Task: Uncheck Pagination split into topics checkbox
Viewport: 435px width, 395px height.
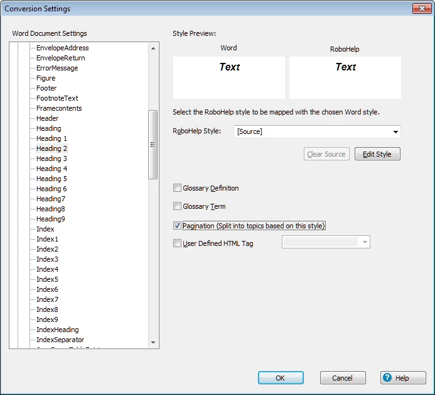Action: [x=177, y=225]
